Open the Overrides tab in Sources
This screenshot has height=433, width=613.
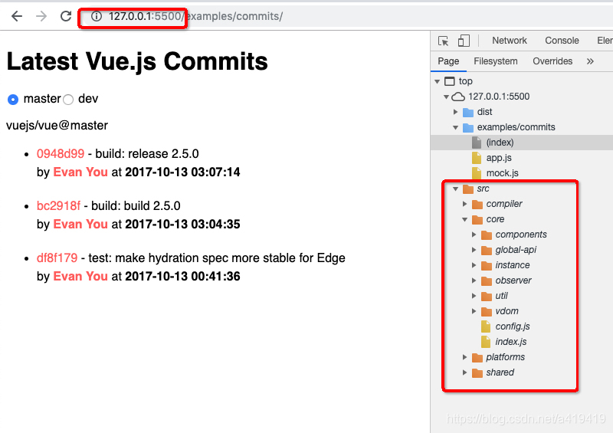[x=552, y=61]
